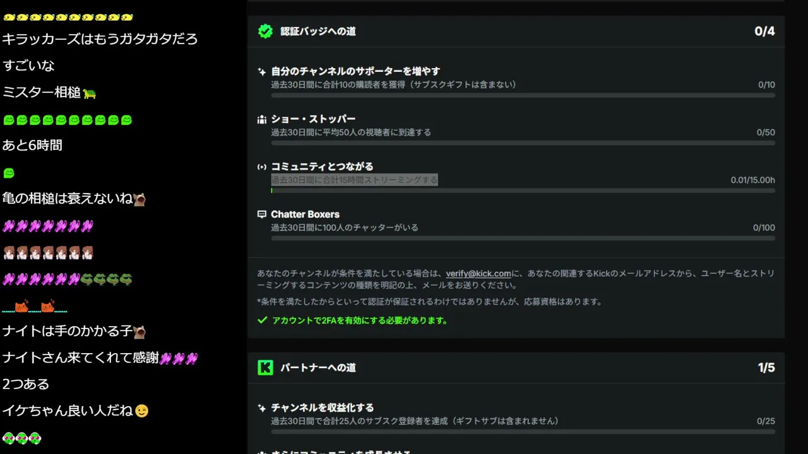This screenshot has width=808, height=454.
Task: Click the description about 合計10の購読者を獲得
Action: click(x=394, y=84)
